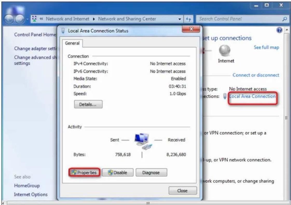The image size is (291, 205).
Task: Open Help via the blue question mark
Action: point(279,30)
